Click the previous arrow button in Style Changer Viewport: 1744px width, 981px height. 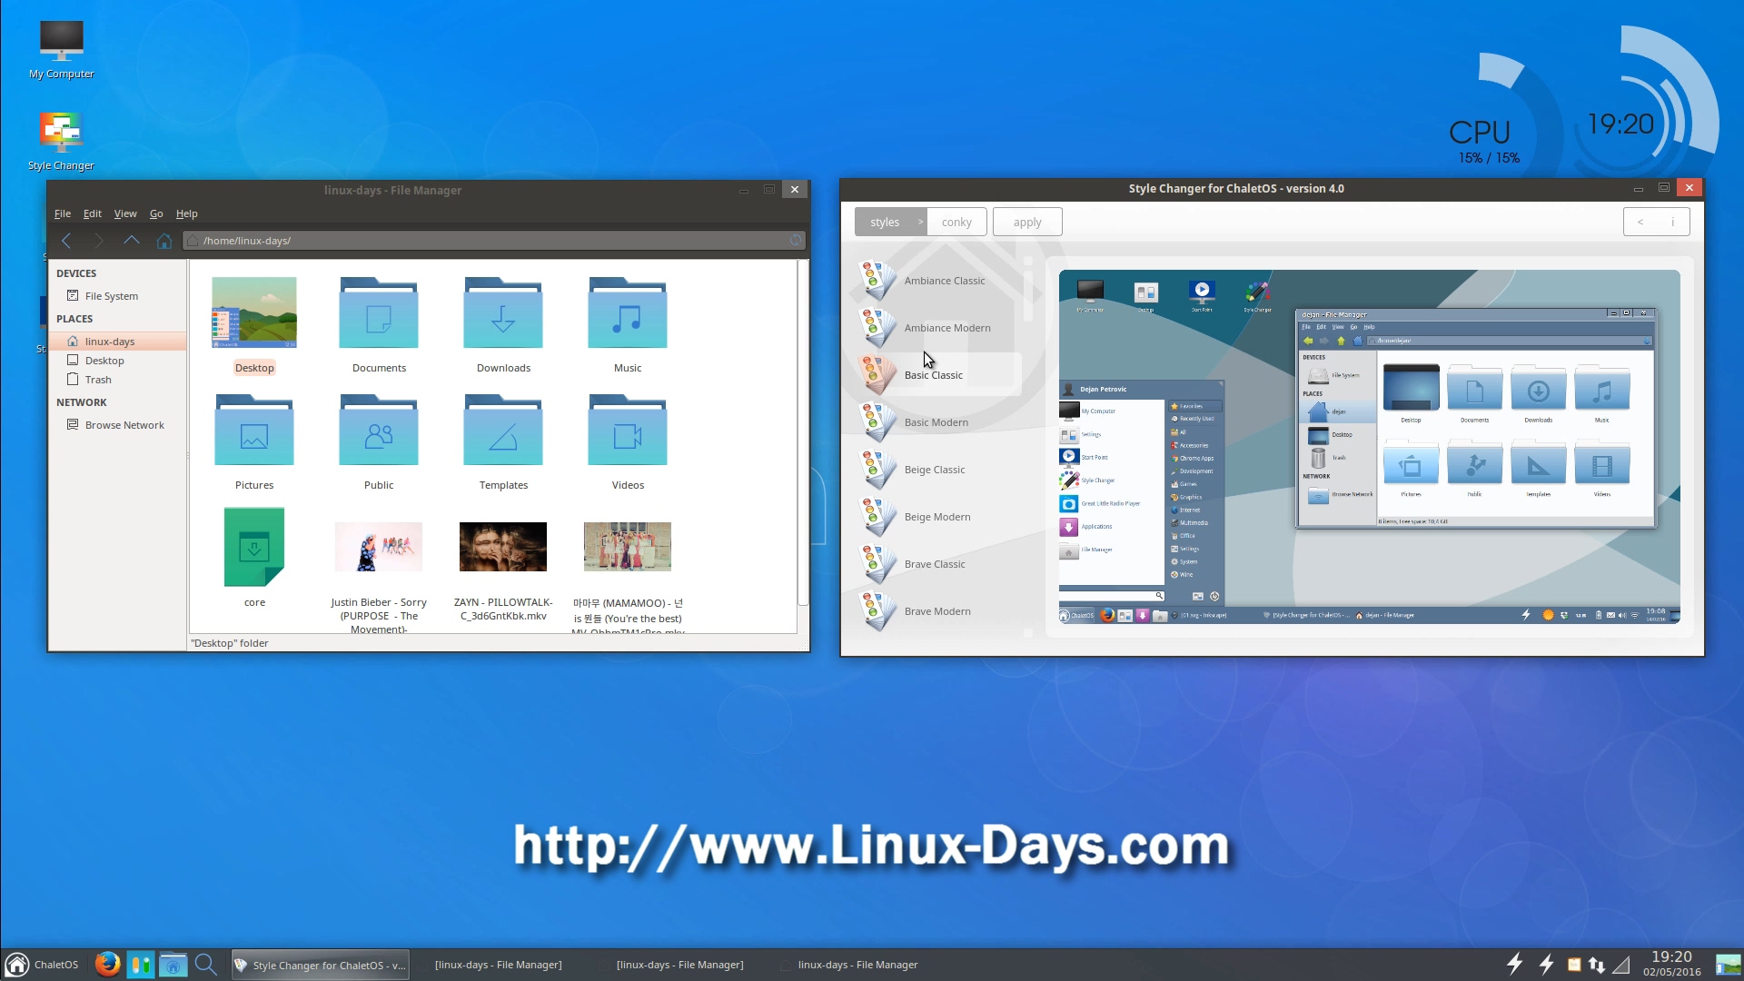point(1640,222)
